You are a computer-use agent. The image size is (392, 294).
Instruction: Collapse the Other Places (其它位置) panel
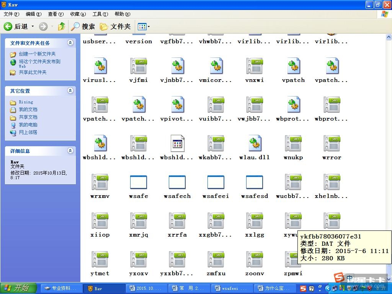70,91
